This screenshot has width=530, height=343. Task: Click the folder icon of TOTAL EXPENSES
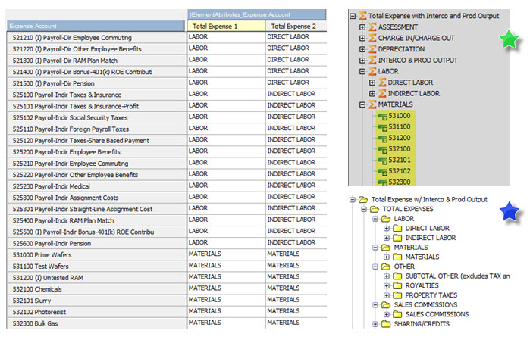click(x=375, y=209)
